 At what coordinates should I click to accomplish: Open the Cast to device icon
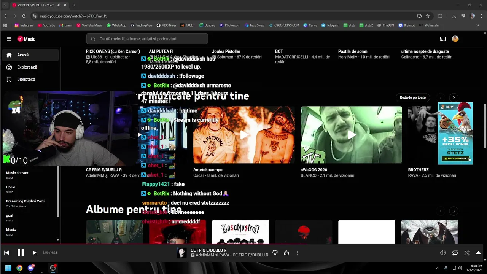click(x=443, y=39)
